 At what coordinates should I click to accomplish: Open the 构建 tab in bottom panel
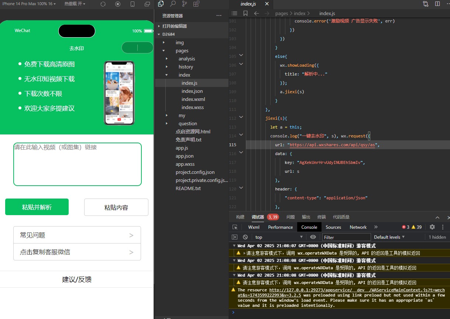240,217
